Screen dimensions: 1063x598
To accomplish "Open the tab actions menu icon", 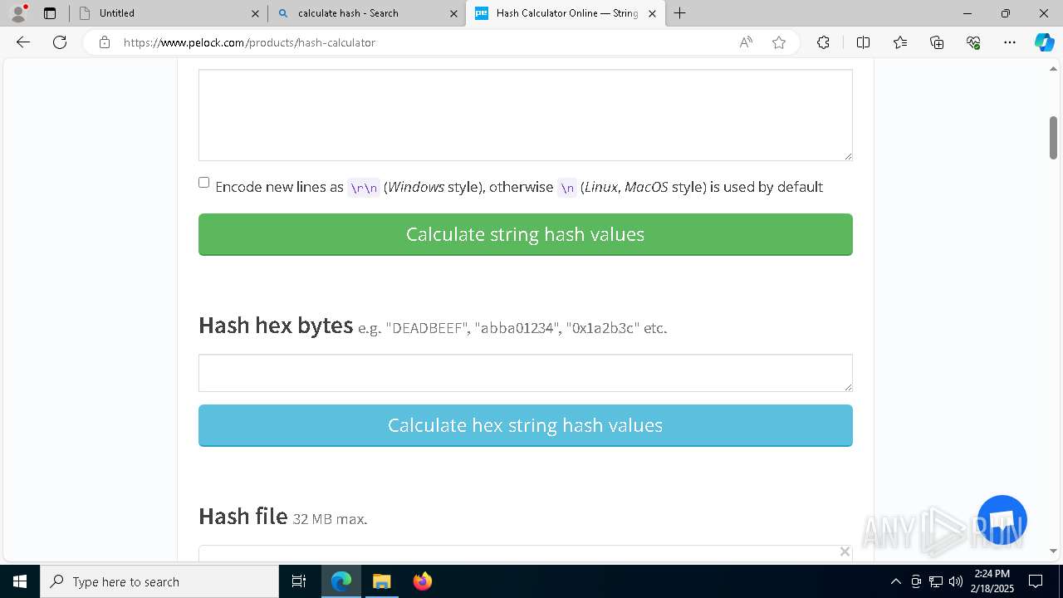I will 50,13.
